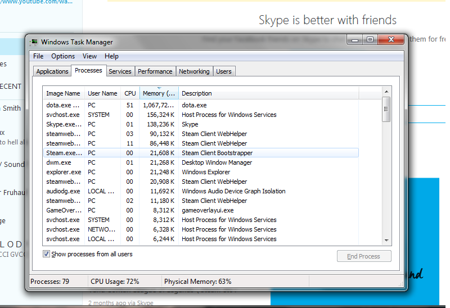Switch to the Services tab
Screen dimensions: 450x308
(120, 71)
